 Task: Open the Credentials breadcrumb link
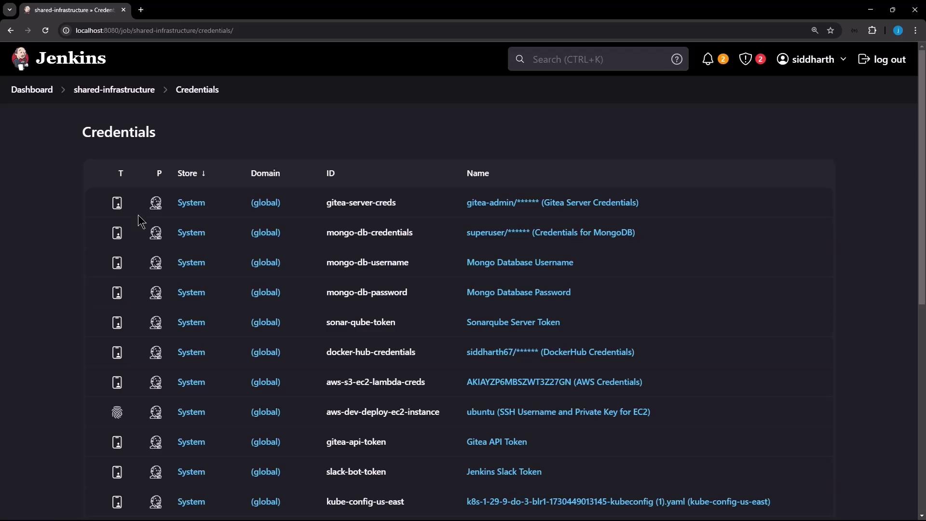click(x=197, y=90)
